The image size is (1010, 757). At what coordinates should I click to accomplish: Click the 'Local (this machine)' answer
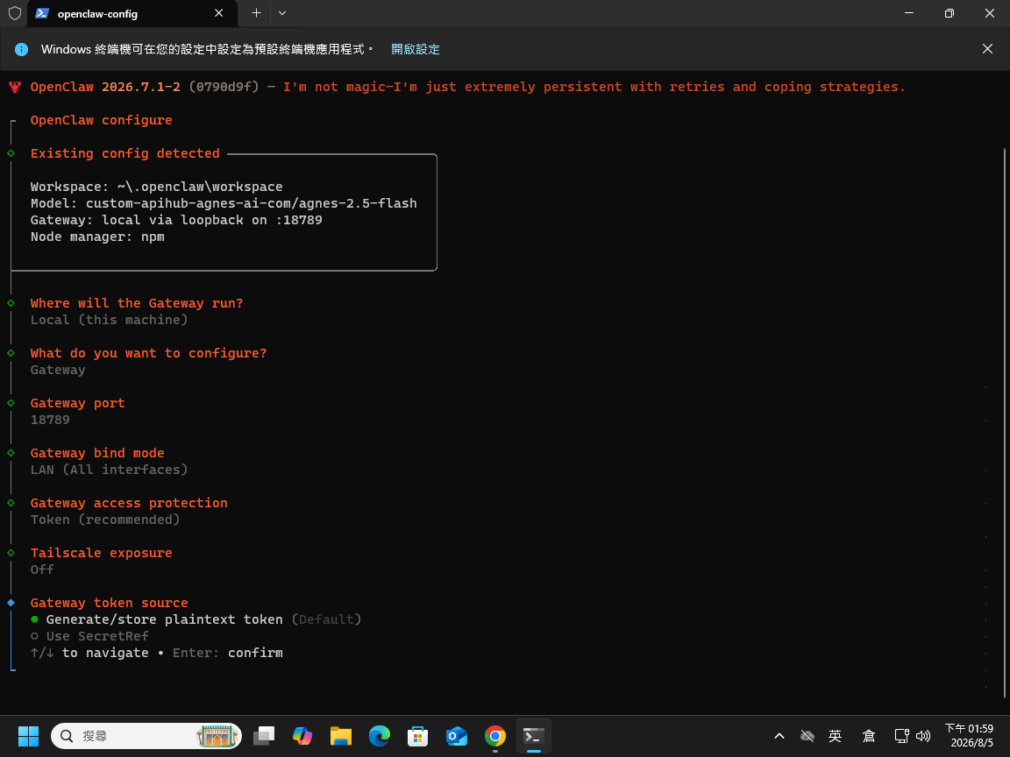coord(109,320)
